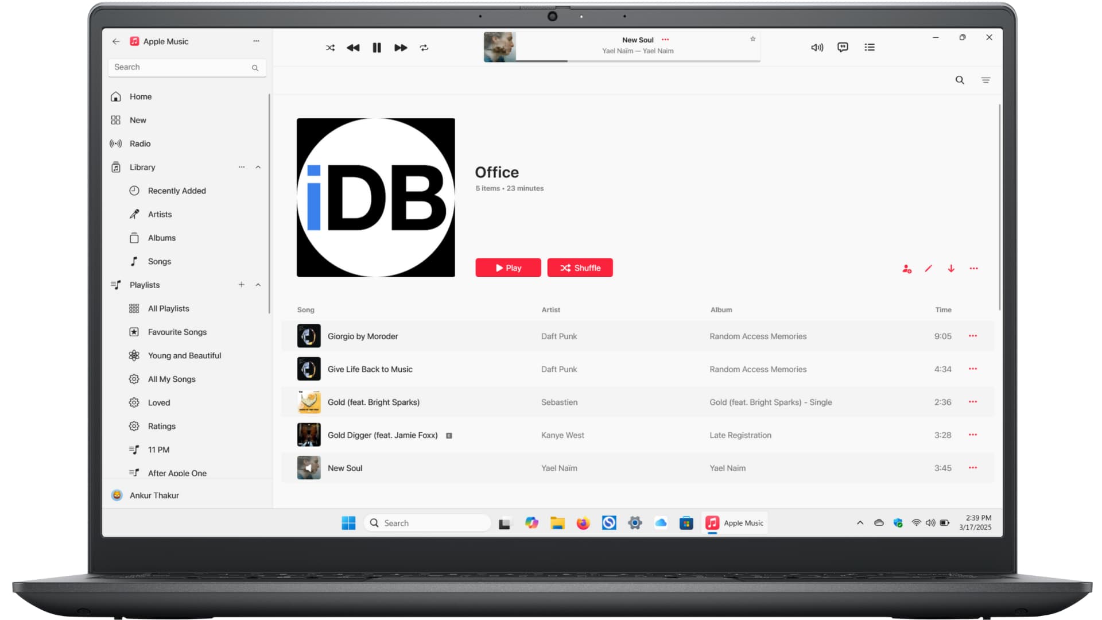
Task: Open playlist collaboration icon
Action: tap(907, 269)
